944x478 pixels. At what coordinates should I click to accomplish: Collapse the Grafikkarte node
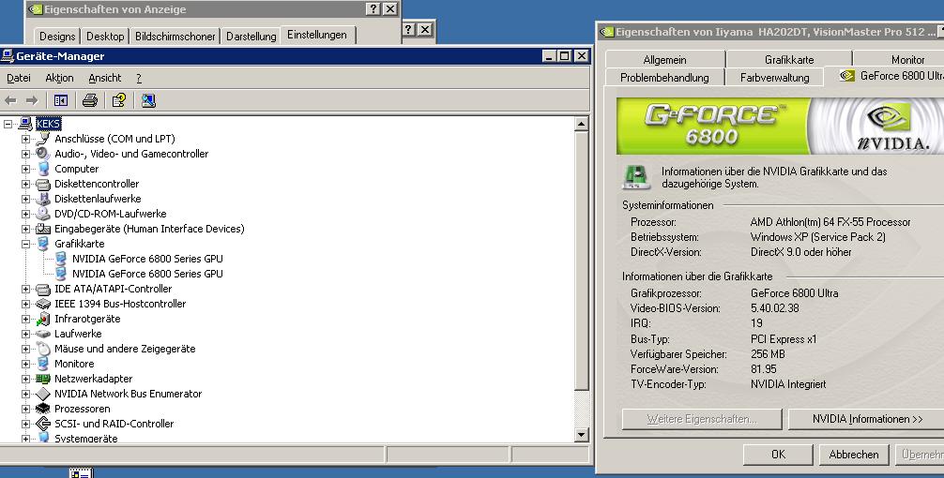(25, 244)
